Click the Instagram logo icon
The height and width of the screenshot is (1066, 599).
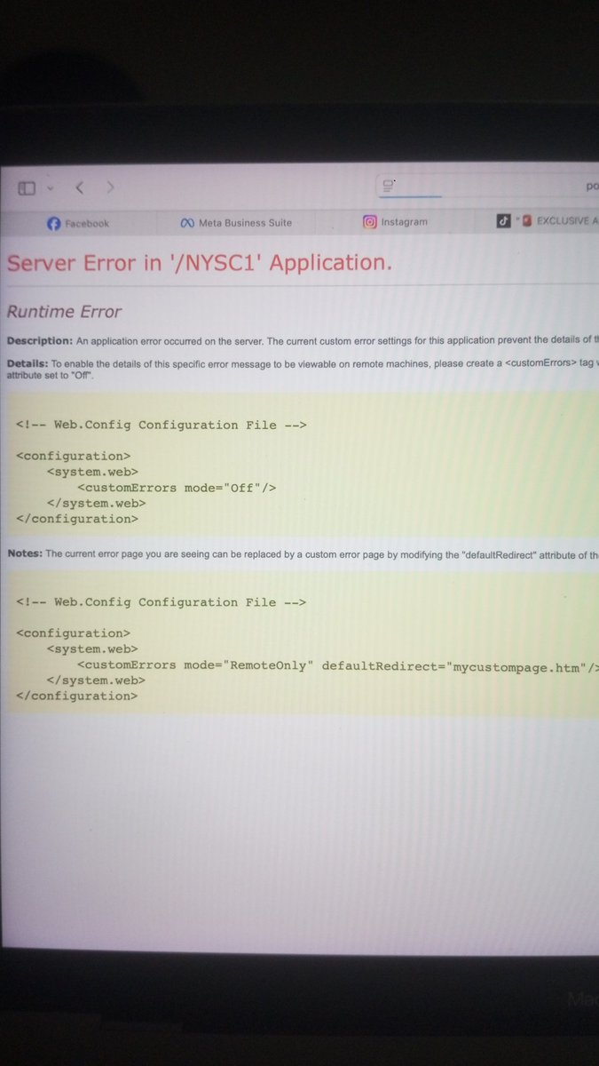[x=370, y=222]
